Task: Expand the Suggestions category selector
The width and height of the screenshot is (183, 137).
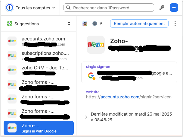Action: pyautogui.click(x=69, y=24)
